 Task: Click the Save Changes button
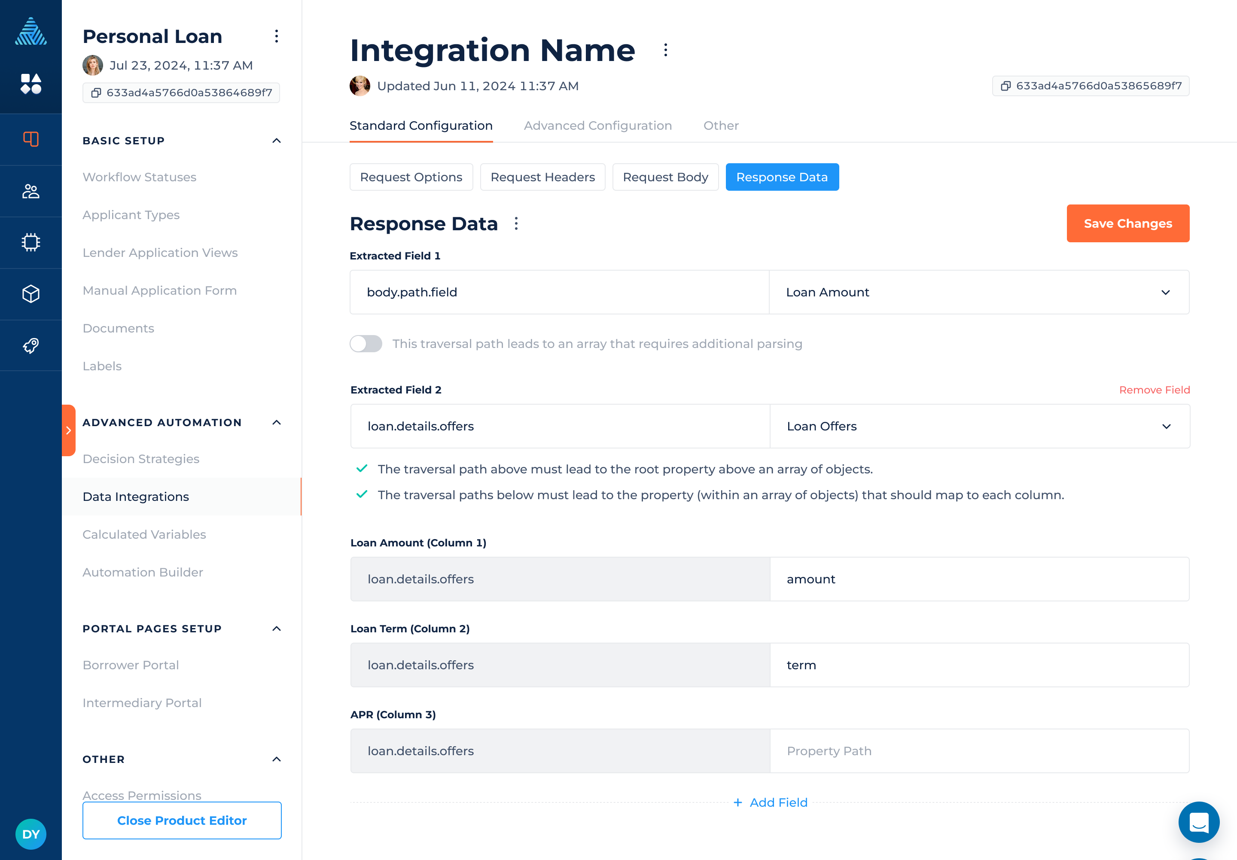(x=1127, y=224)
